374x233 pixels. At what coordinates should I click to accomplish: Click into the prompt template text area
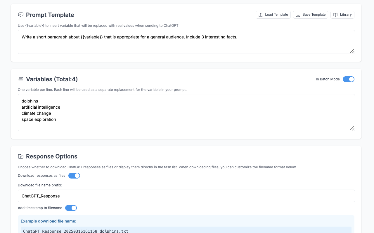click(186, 42)
